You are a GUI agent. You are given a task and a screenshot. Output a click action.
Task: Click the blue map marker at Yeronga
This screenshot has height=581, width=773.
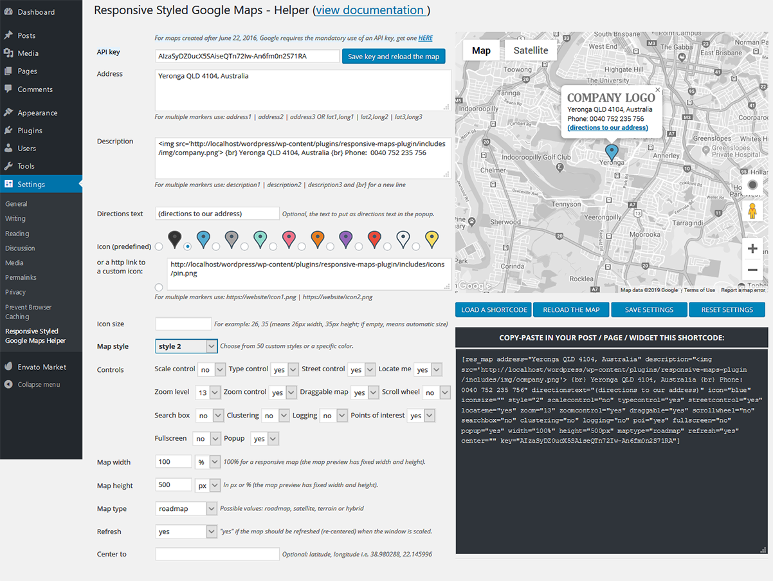pyautogui.click(x=612, y=152)
